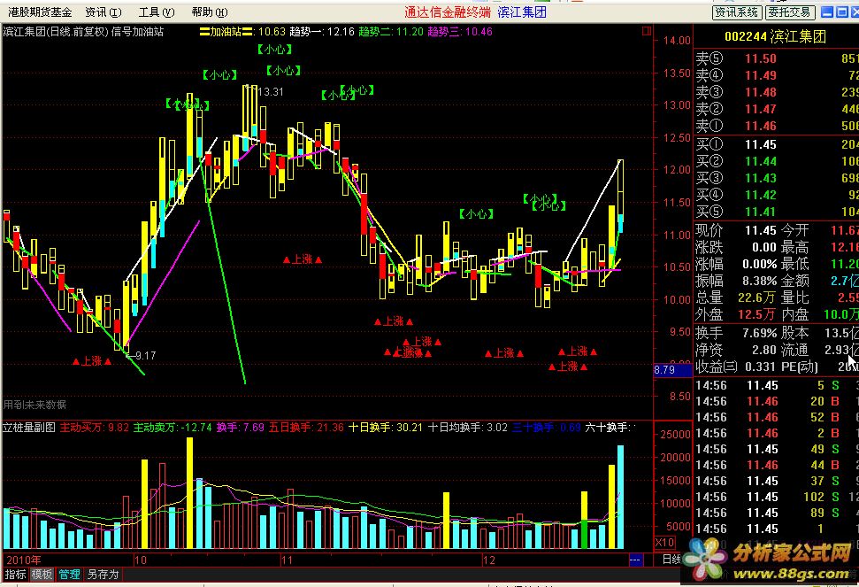Click the 买③ price 11.43 row
Screen dimensions: 859x587
776,178
